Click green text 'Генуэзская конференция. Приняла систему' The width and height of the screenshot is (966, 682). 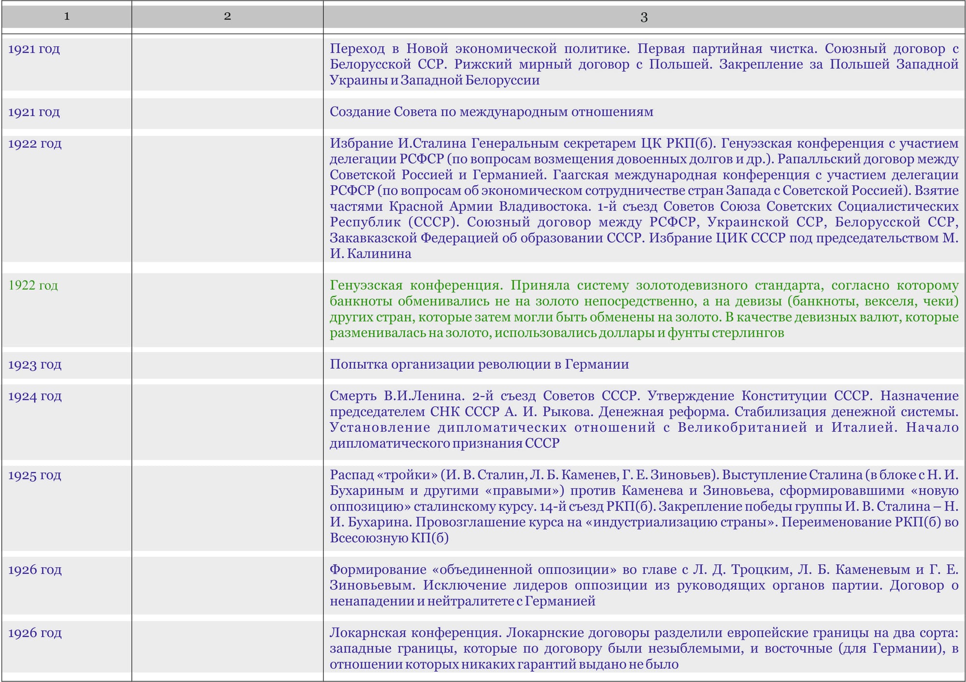pyautogui.click(x=480, y=285)
